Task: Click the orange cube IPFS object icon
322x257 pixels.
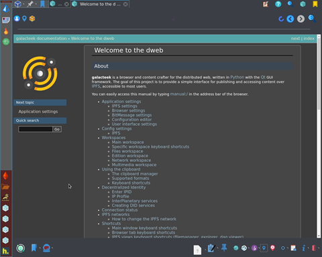Action: click(32, 19)
